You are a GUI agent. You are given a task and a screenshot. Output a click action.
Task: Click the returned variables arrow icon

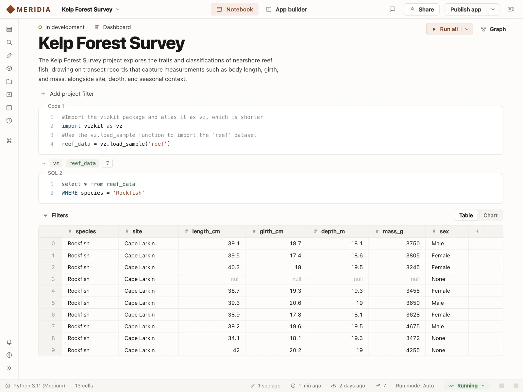coord(43,163)
